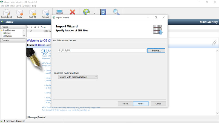Screen dimensions: 219x123
Task: Click the folder list up arrow
Action: click(x=24, y=31)
